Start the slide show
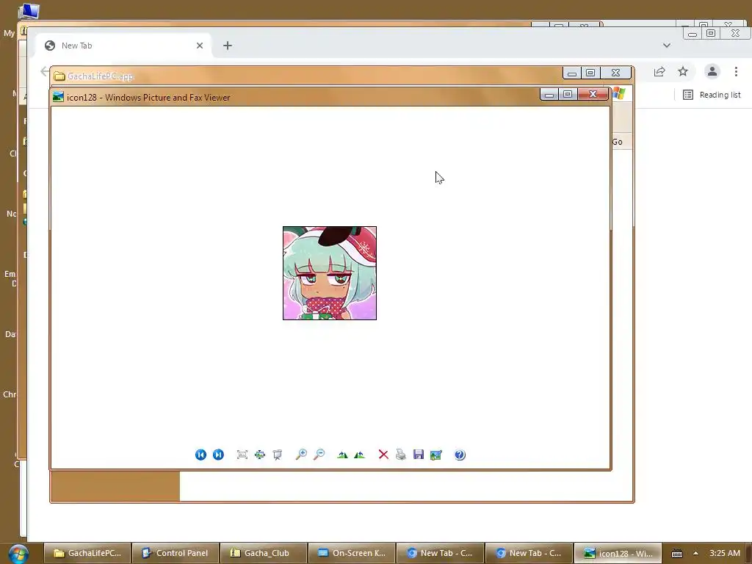This screenshot has width=752, height=564. coord(277,455)
